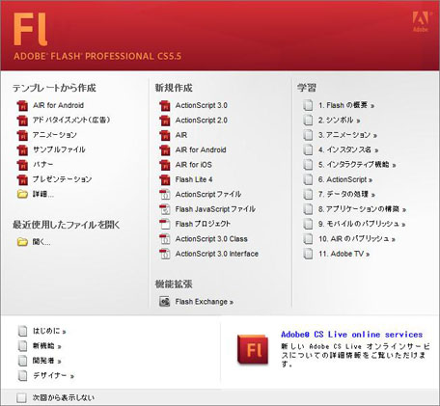The image size is (440, 406).
Task: Select the プレゼンテーション template text
Action: point(63,179)
